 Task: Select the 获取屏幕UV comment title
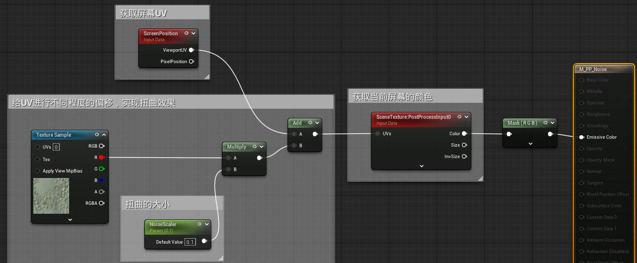[144, 13]
